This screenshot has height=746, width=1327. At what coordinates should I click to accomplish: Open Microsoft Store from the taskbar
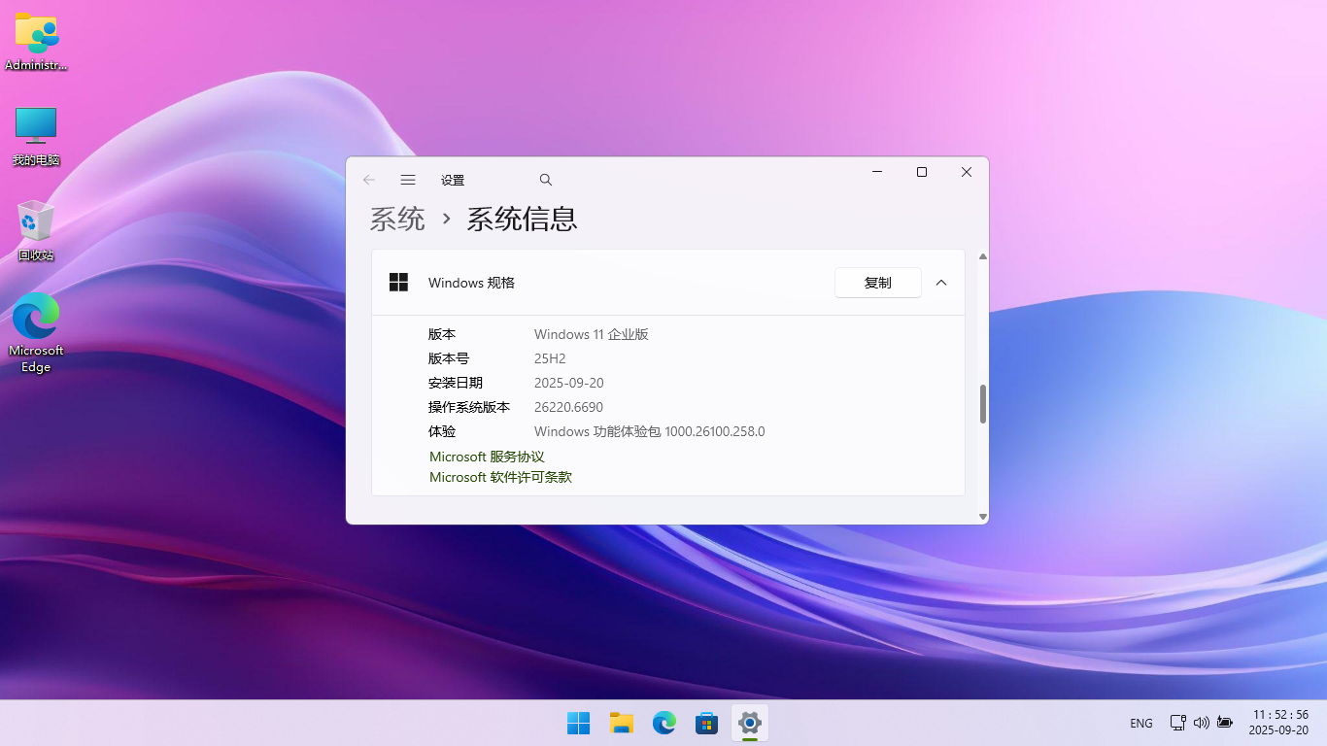706,723
